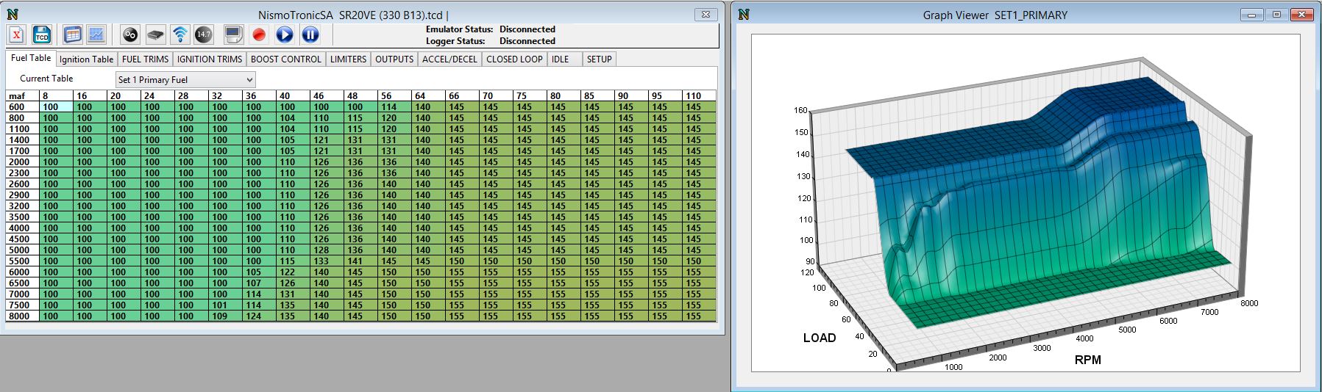Open Current Table dropdown Set 1 Primary Fuel
The width and height of the screenshot is (1322, 392).
pyautogui.click(x=185, y=79)
